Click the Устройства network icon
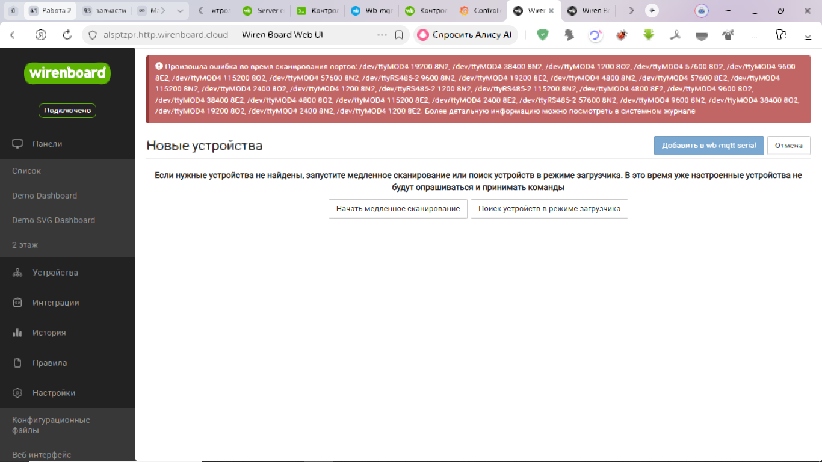This screenshot has width=822, height=462. (x=17, y=273)
